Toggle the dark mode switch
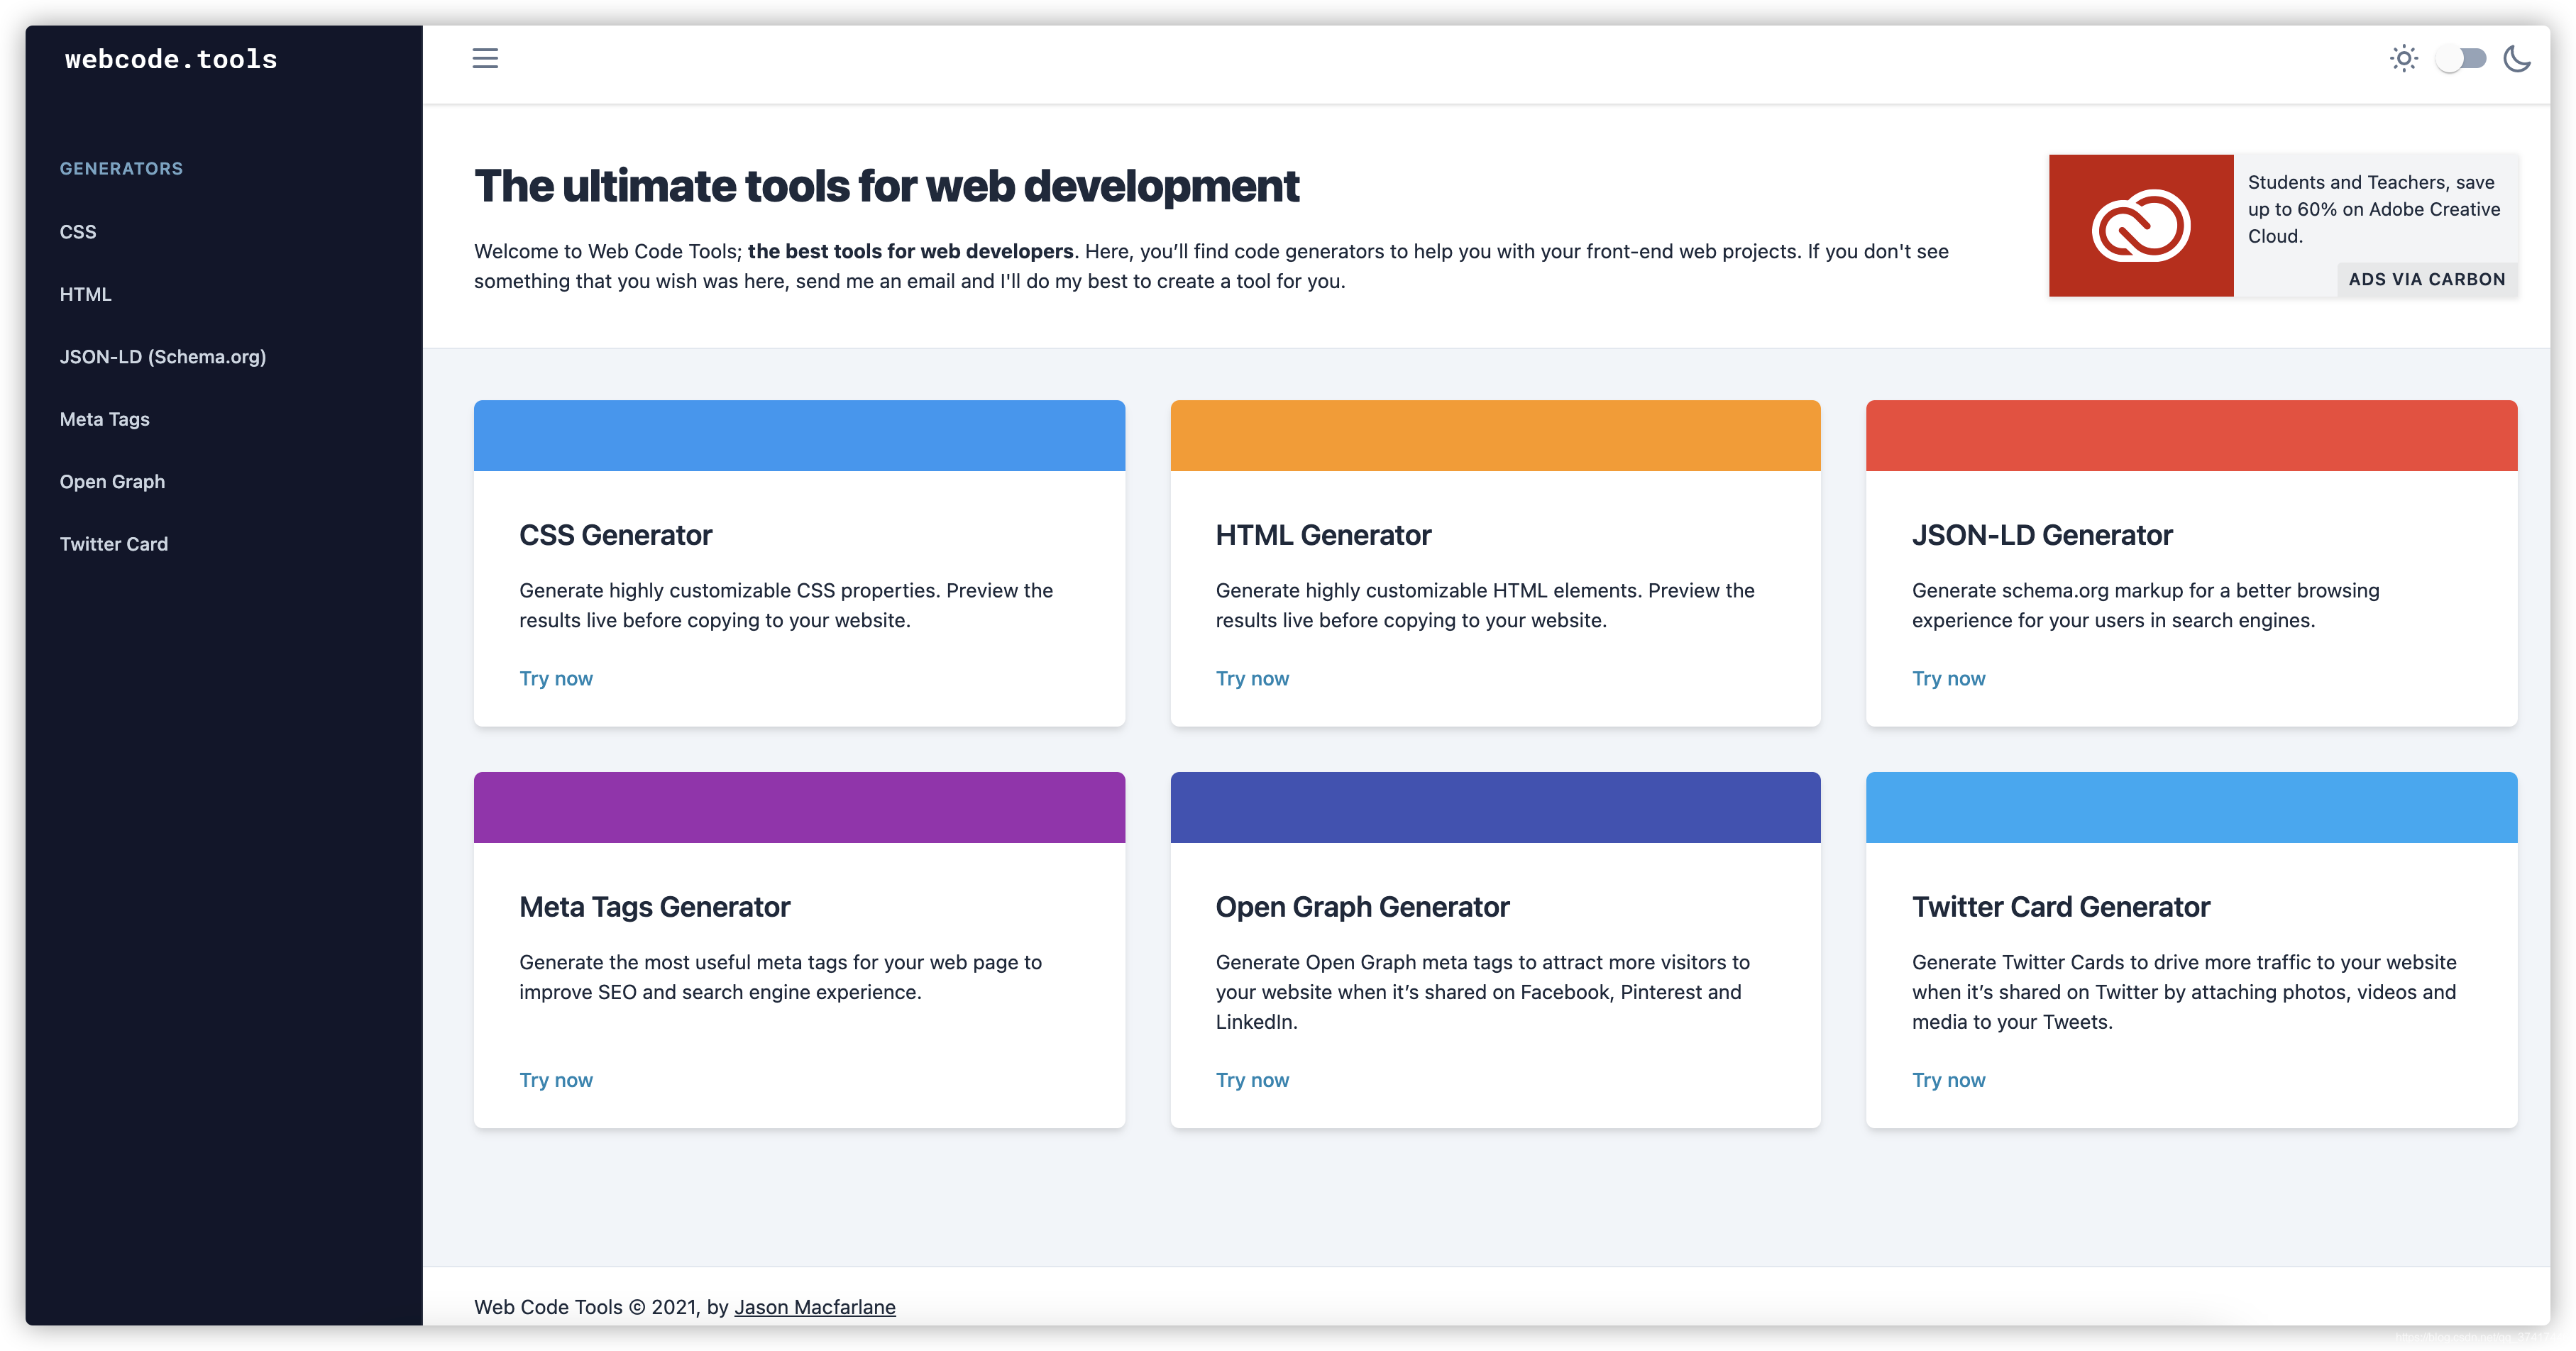 [2461, 58]
